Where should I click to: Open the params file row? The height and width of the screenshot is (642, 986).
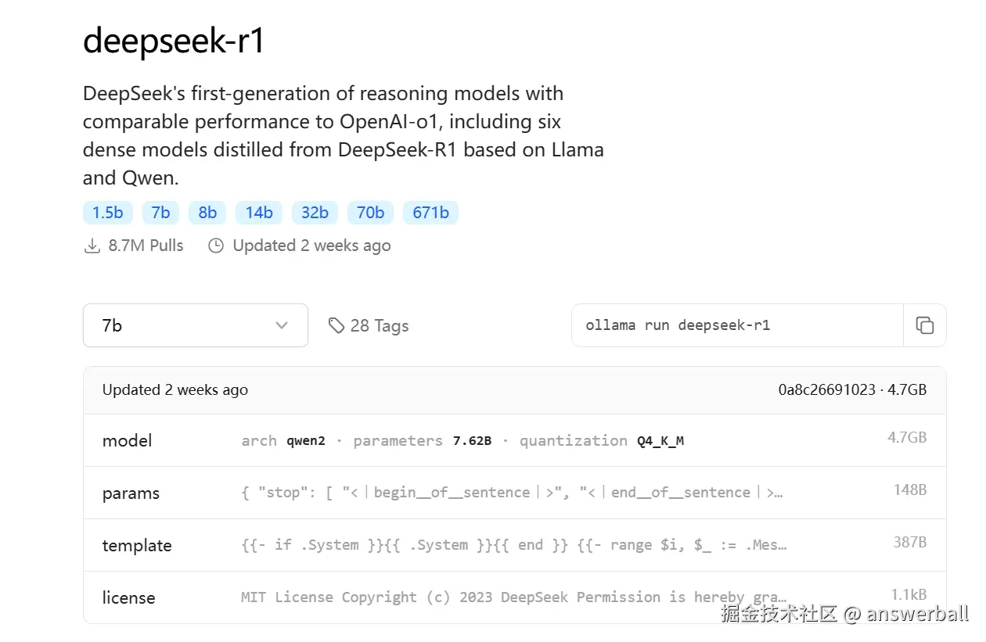514,493
